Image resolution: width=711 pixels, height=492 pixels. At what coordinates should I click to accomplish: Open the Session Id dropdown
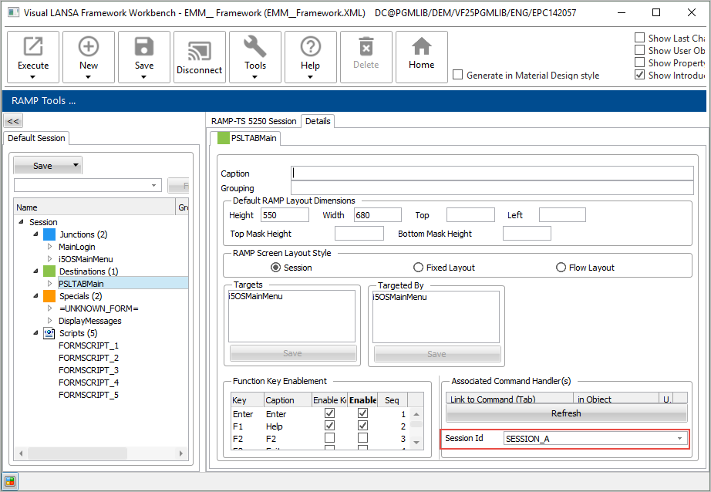coord(679,439)
